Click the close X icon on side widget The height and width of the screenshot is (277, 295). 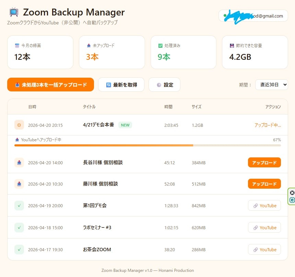(x=292, y=193)
